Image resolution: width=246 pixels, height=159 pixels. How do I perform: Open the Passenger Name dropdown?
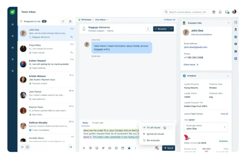tap(206, 127)
